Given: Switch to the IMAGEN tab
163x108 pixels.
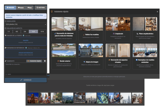Looking at the screenshot, I should pyautogui.click(x=10, y=8).
